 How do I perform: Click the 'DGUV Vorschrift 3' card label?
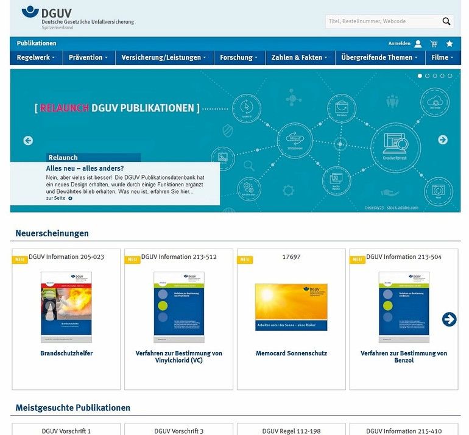(179, 431)
